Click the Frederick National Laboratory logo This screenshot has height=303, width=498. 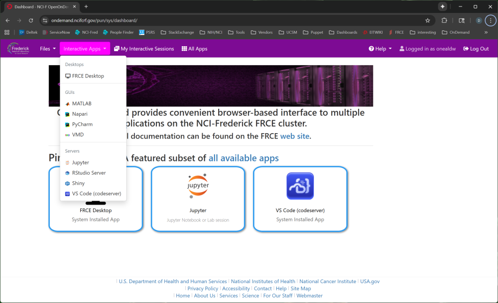pos(18,49)
